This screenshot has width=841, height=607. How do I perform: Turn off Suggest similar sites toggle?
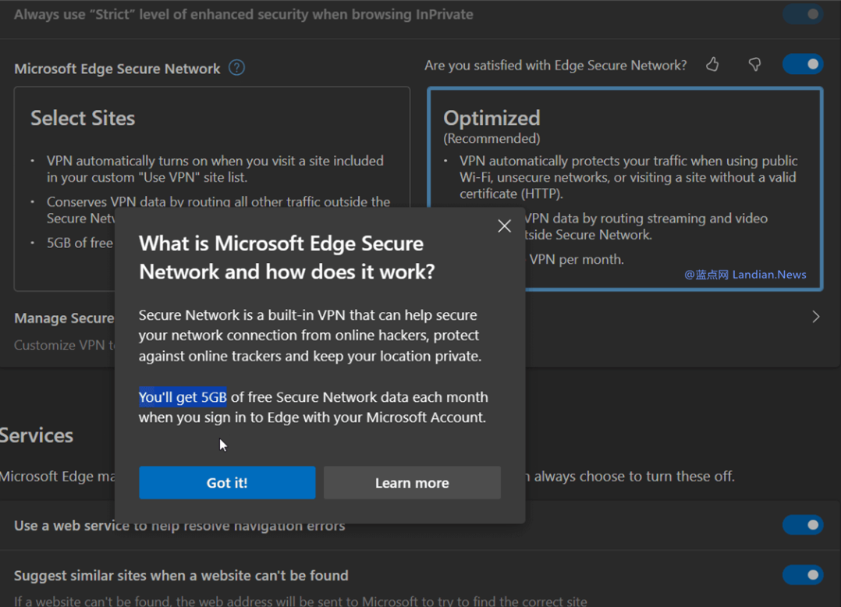pyautogui.click(x=803, y=575)
